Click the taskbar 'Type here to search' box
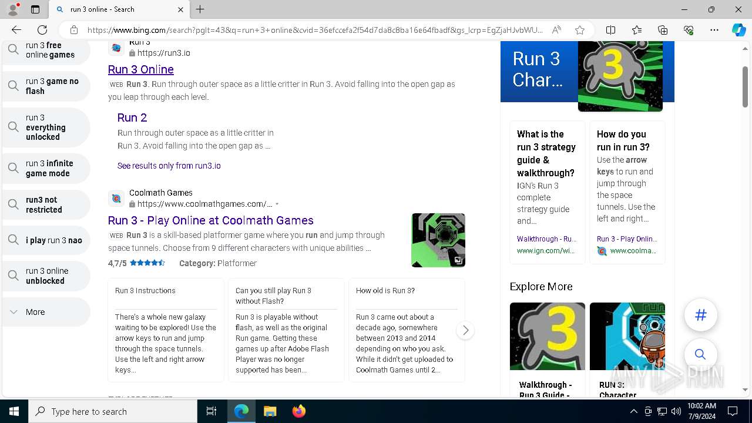This screenshot has width=752, height=423. coord(113,411)
